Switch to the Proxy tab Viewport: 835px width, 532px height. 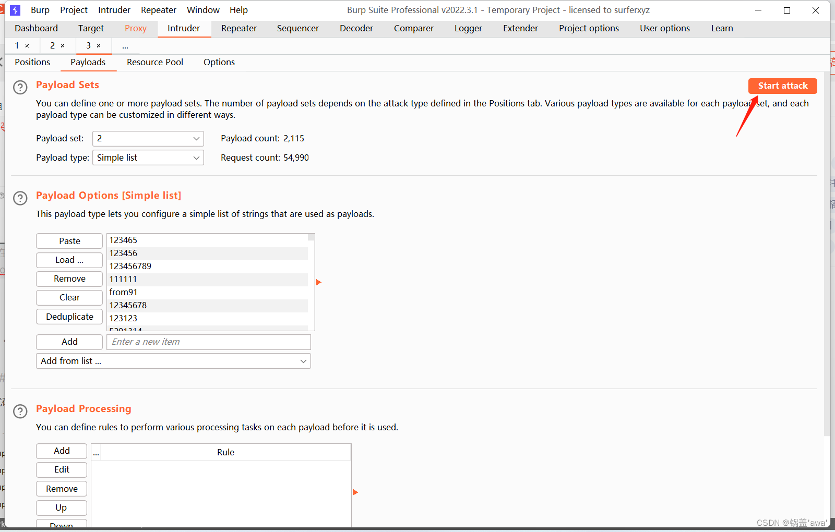[x=136, y=28]
